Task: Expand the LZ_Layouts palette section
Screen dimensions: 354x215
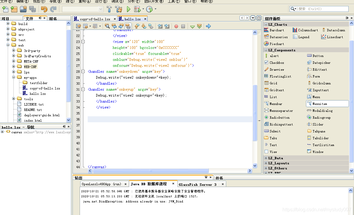Action: [266, 163]
